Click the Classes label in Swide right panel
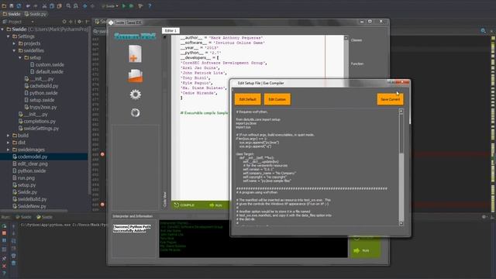Screen dimensions: 496x279 click(x=356, y=40)
